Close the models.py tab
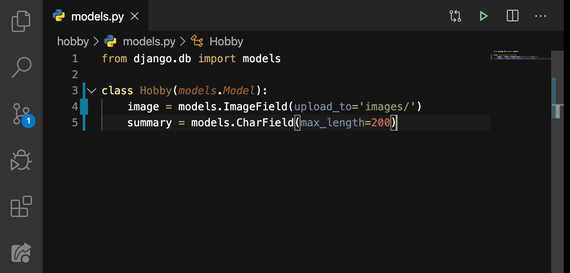Screen dimensions: 570x273 [134, 16]
